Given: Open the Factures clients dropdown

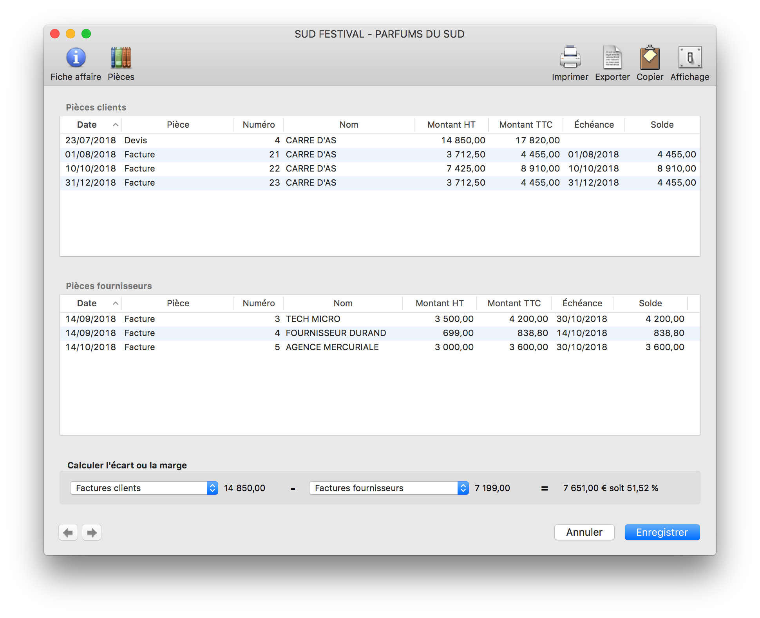Looking at the screenshot, I should (144, 488).
